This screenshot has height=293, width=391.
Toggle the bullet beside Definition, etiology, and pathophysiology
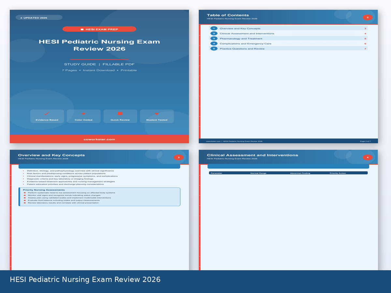pos(24,170)
